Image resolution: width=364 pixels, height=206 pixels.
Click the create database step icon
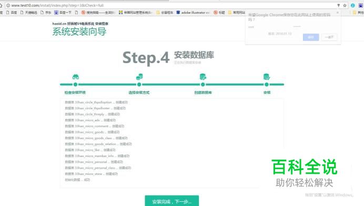203,77
